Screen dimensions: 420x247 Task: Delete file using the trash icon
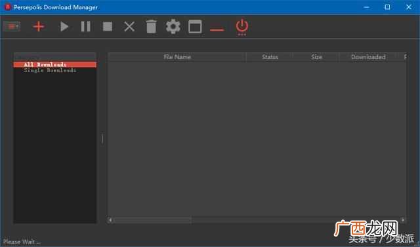(151, 26)
